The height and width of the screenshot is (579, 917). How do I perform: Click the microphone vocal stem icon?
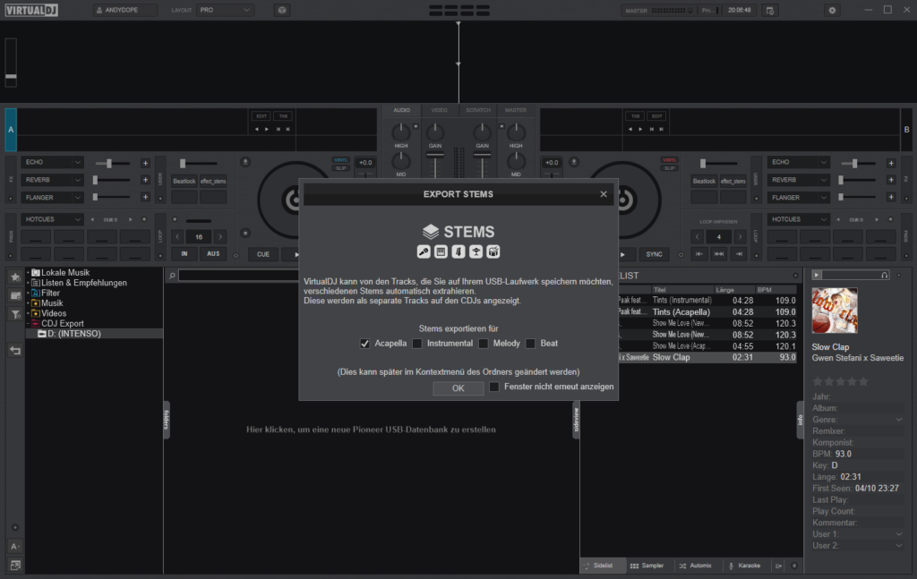point(424,251)
